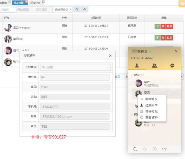Close the 好友管理 tab with its red X
This screenshot has height=159, width=185.
(x=26, y=2)
